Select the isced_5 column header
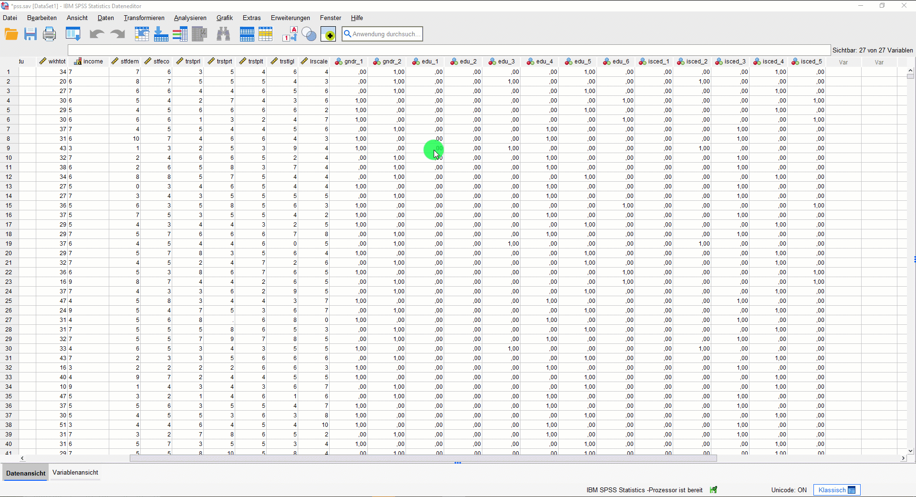This screenshot has height=497, width=916. point(807,62)
